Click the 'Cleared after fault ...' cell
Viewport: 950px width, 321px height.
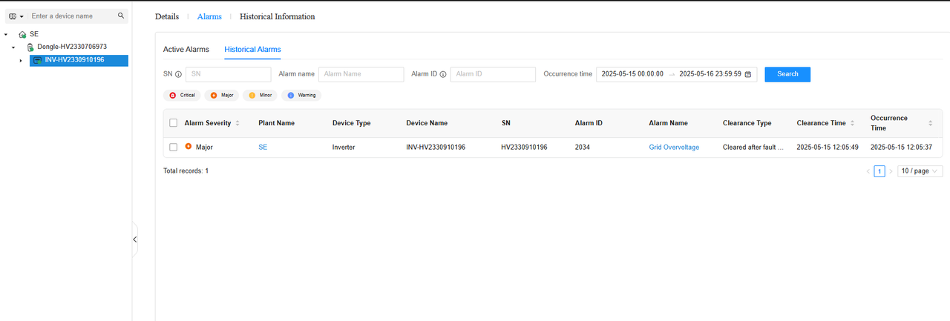[753, 147]
